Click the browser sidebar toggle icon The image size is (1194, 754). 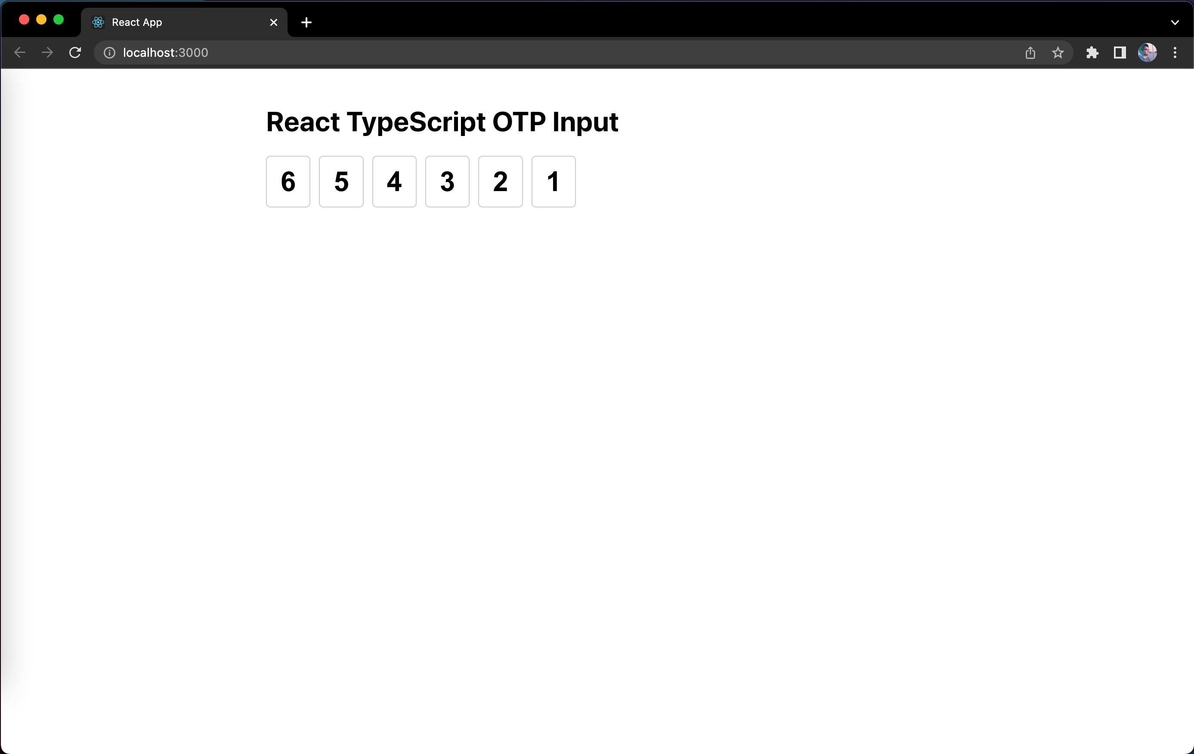1119,52
